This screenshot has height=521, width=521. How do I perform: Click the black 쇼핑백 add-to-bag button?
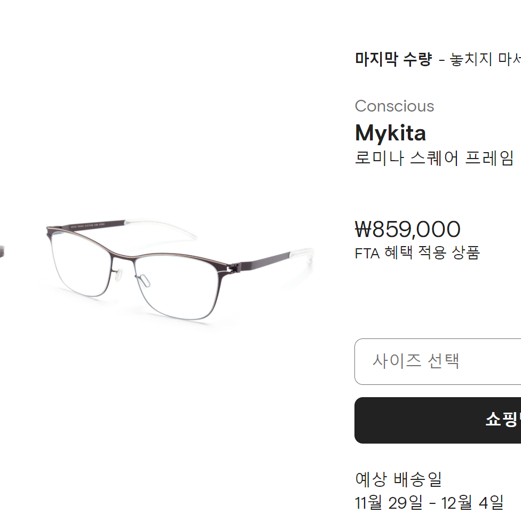tap(438, 420)
